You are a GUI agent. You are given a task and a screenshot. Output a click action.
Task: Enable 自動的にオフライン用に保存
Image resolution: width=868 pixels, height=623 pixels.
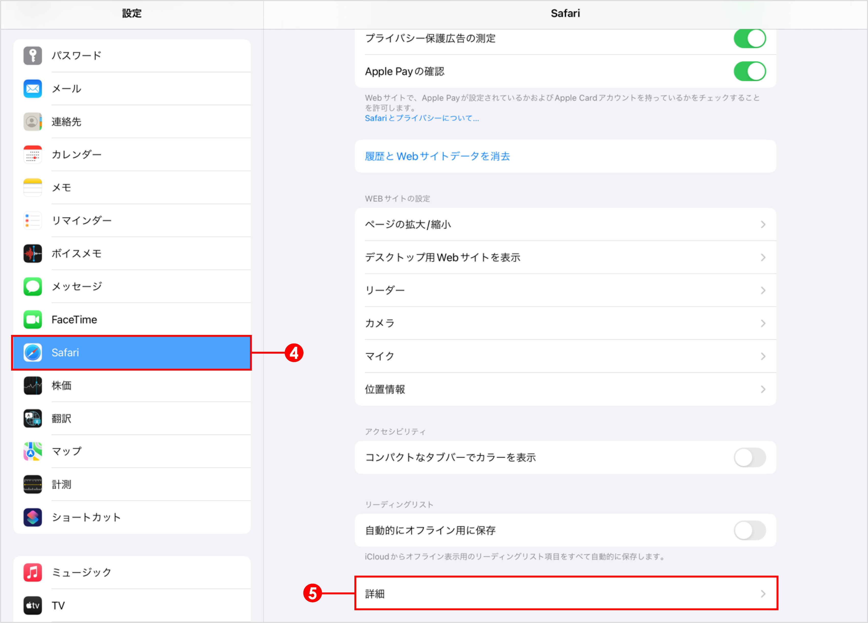[749, 530]
